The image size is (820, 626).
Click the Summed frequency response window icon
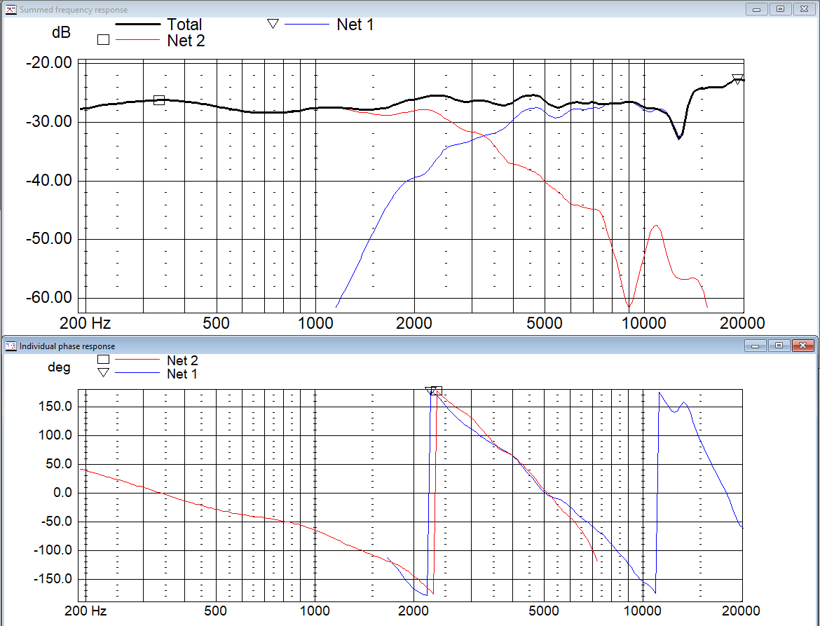coord(11,10)
